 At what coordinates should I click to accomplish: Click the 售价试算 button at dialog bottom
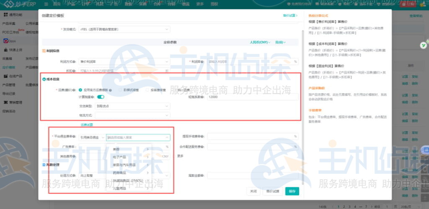(273, 191)
